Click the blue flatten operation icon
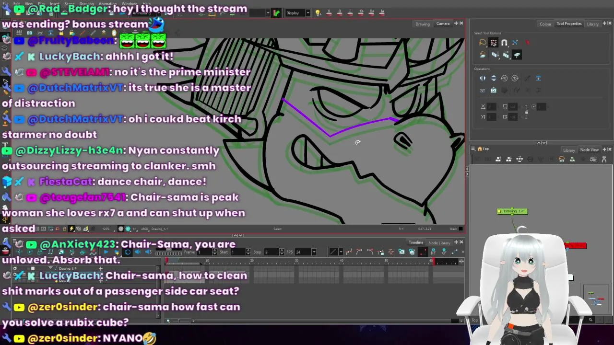The image size is (614, 345). click(x=538, y=78)
